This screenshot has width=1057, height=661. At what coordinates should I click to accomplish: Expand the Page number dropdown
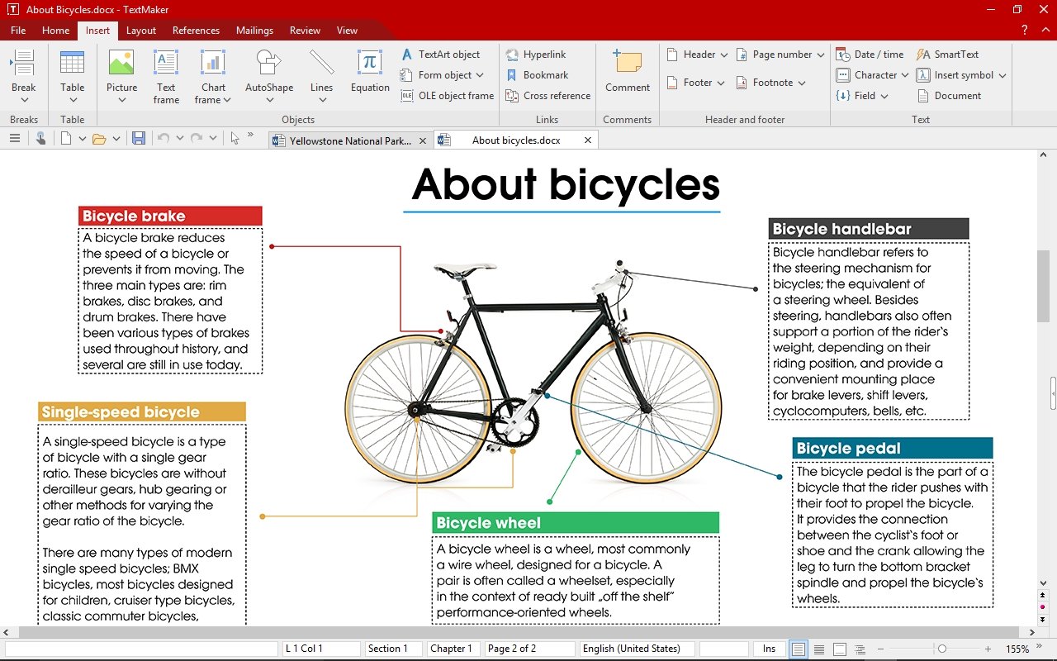(820, 55)
